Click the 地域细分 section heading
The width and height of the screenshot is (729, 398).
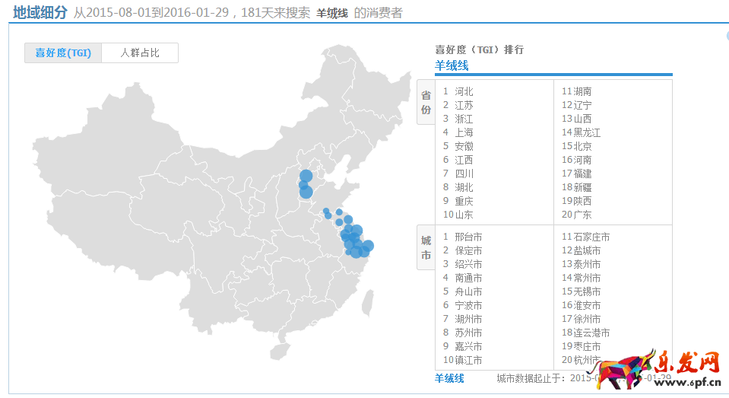[x=40, y=12]
